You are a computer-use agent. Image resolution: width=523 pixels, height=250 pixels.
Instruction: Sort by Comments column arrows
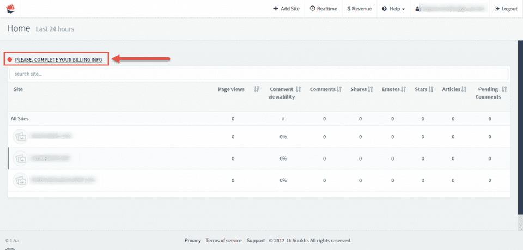tap(339, 89)
